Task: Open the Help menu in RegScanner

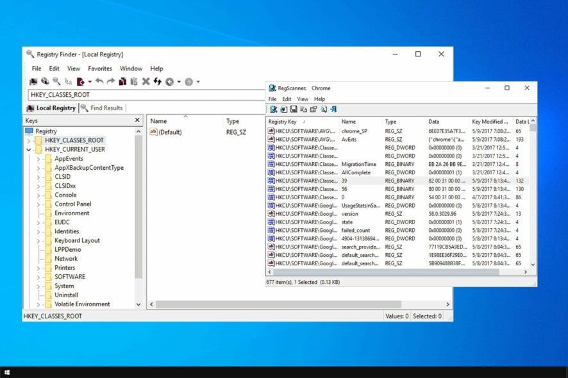Action: pyautogui.click(x=319, y=99)
